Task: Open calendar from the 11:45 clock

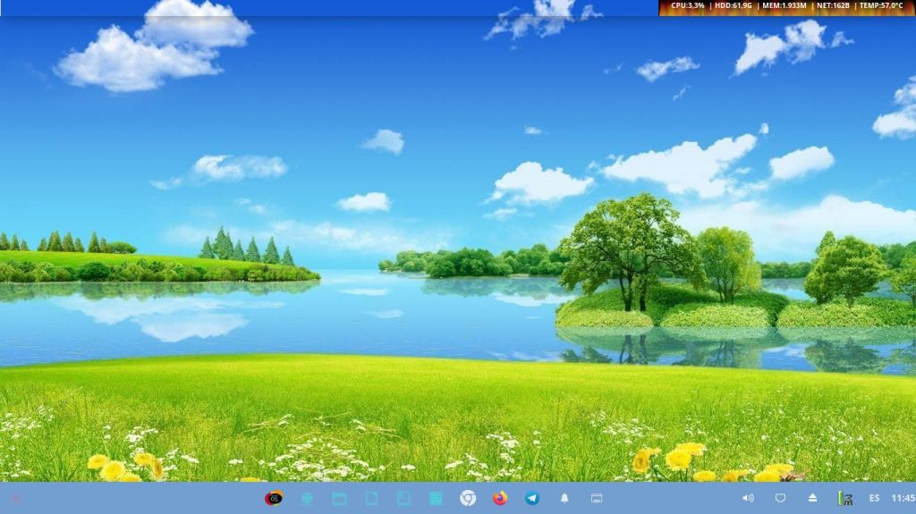Action: [903, 498]
